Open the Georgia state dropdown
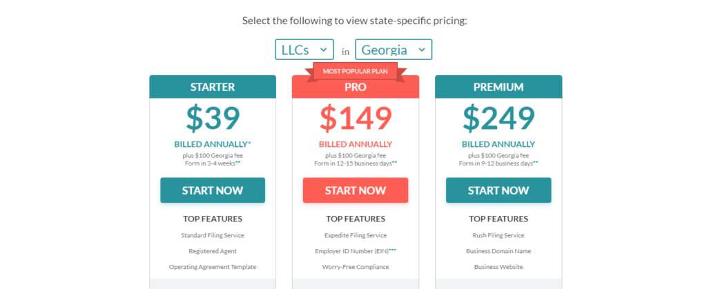The height and width of the screenshot is (289, 707). [394, 50]
